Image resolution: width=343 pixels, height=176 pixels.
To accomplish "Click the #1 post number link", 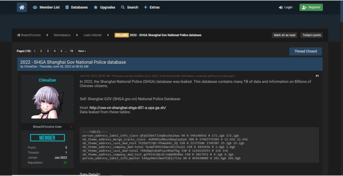I will [317, 76].
